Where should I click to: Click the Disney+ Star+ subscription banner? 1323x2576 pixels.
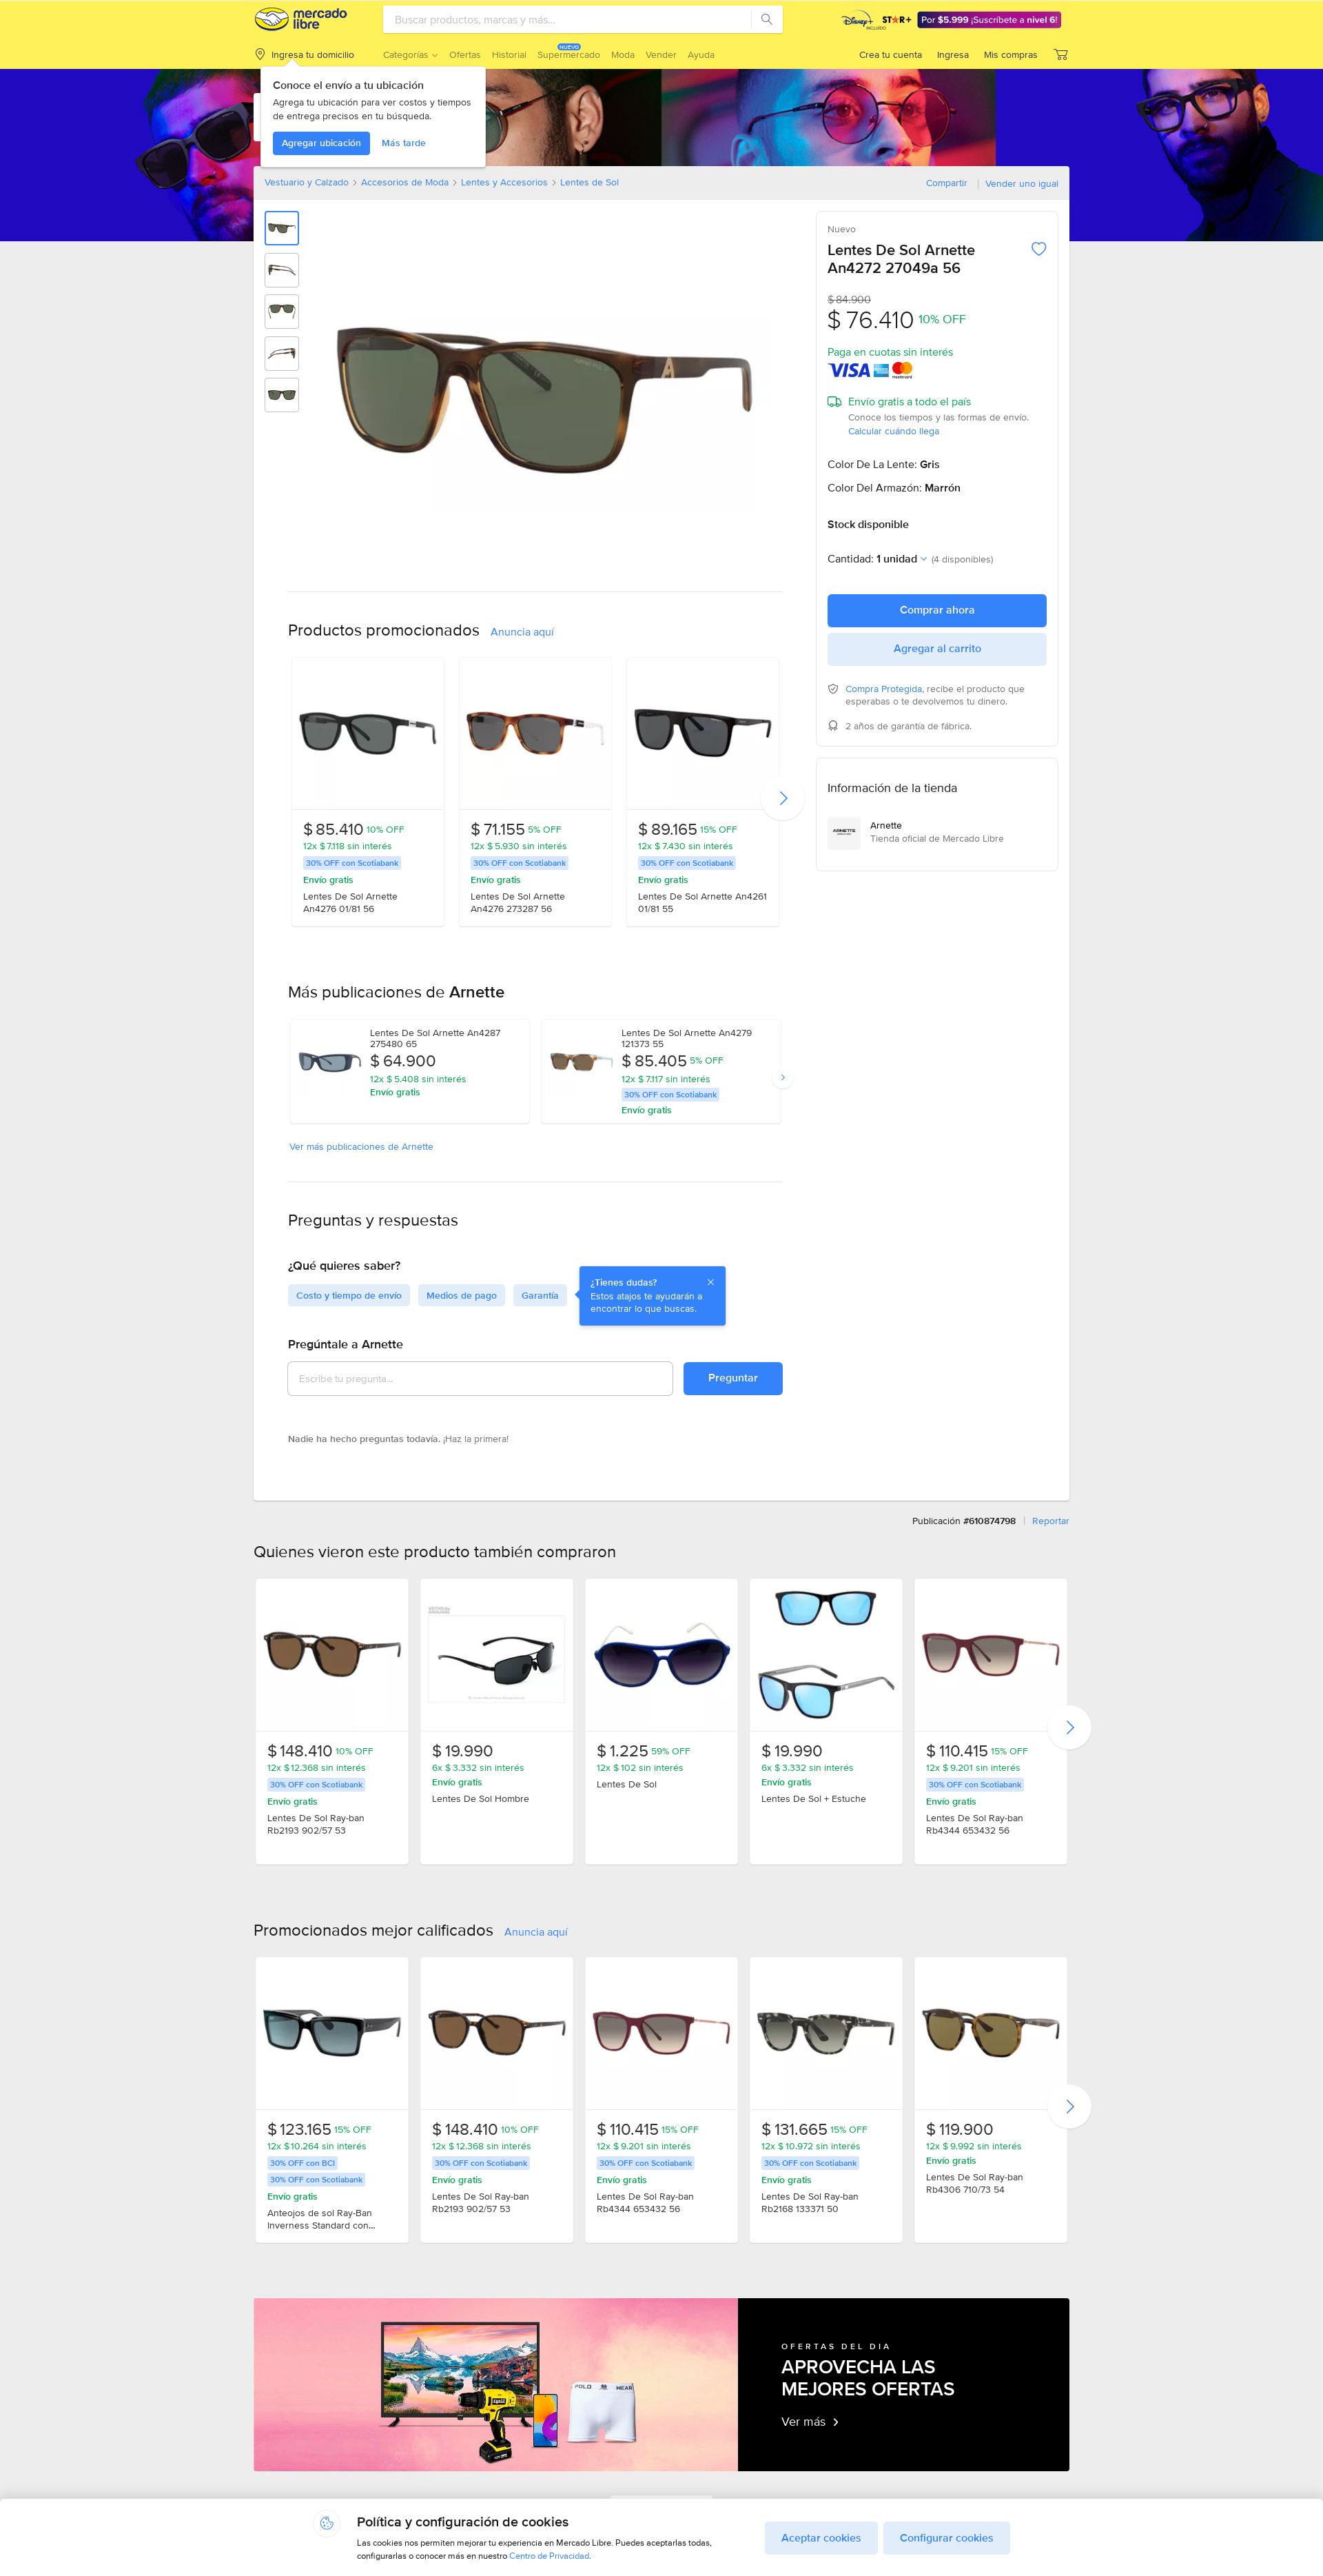point(950,20)
